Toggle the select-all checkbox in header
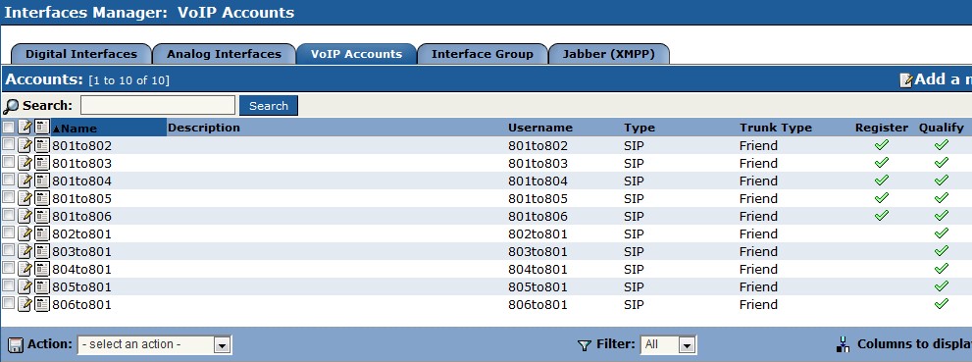Viewport: 972px width, 362px height. [x=9, y=128]
